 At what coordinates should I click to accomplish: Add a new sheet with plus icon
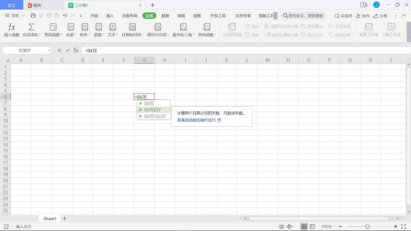tap(64, 219)
